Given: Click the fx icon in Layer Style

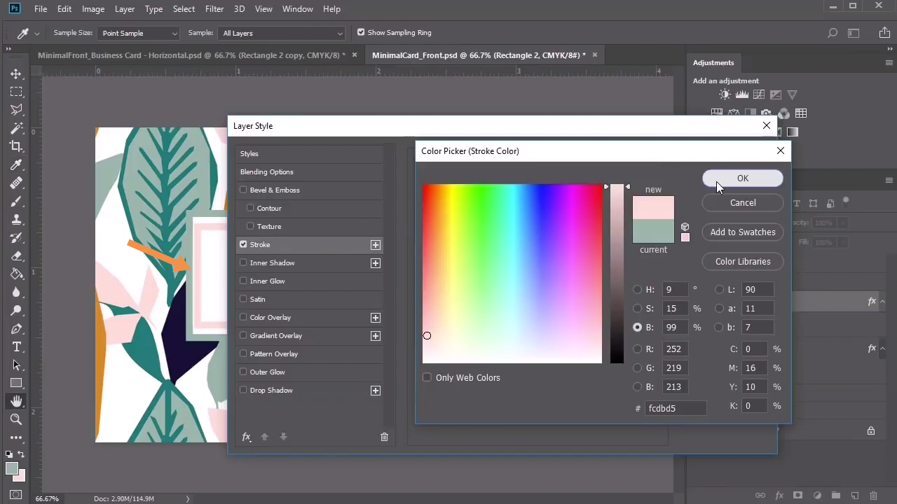Looking at the screenshot, I should (x=247, y=437).
